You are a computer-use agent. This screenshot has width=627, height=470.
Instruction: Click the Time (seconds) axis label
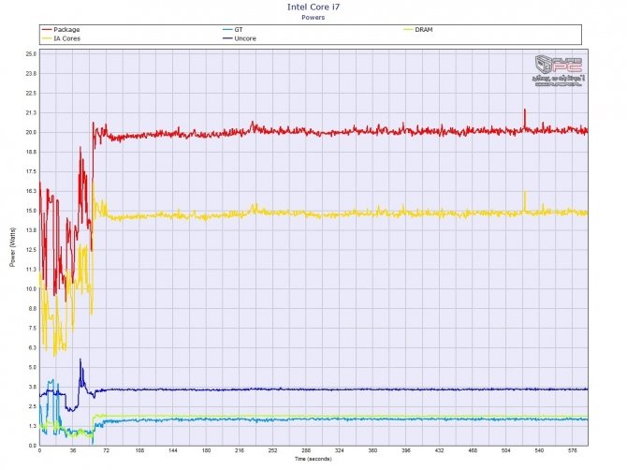pyautogui.click(x=313, y=459)
